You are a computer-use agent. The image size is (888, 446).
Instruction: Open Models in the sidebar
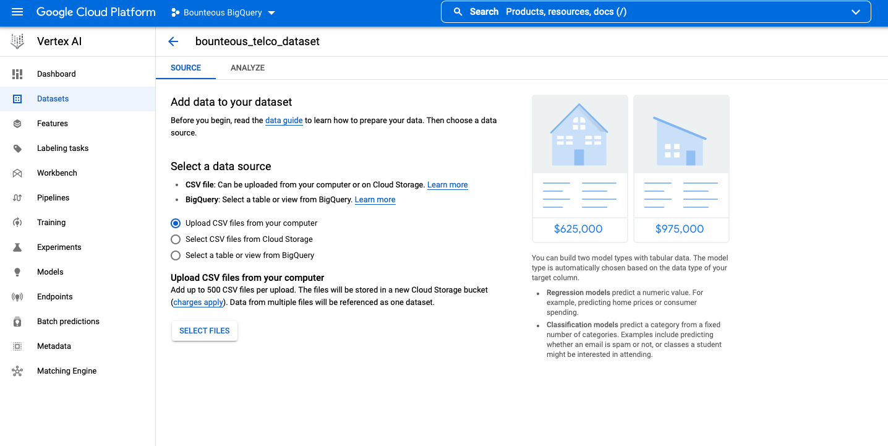coord(77,272)
